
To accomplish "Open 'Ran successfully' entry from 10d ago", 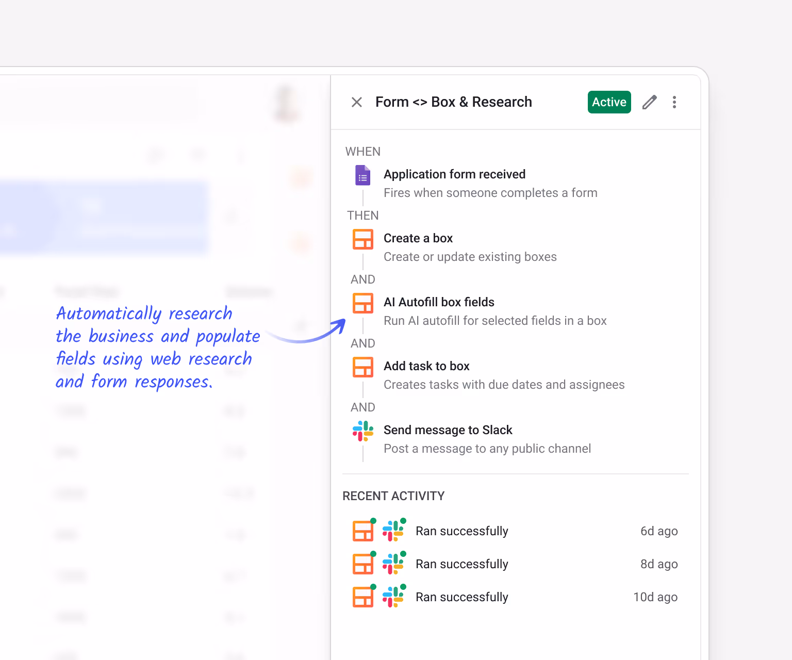I will click(x=462, y=597).
